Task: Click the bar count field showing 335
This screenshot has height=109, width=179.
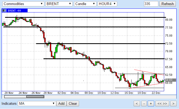Action: pos(151,4)
